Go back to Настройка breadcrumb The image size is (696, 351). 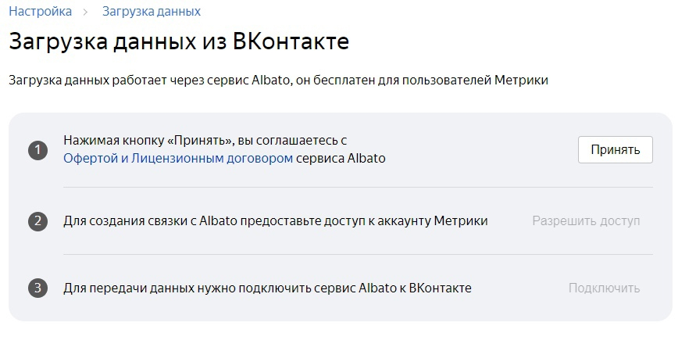click(x=41, y=12)
